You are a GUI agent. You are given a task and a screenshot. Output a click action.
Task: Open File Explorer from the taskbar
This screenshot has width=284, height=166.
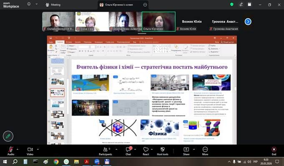76,162
